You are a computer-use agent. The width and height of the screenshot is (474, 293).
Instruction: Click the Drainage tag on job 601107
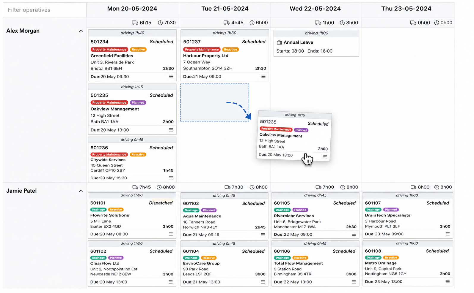click(373, 210)
